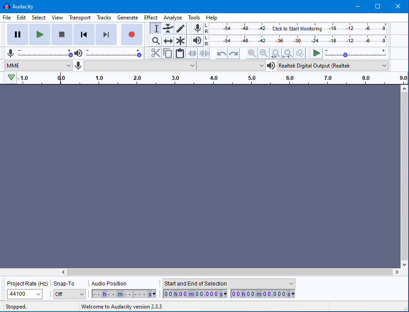Toggle the Selection I-beam tool
The width and height of the screenshot is (409, 312).
coord(156,29)
